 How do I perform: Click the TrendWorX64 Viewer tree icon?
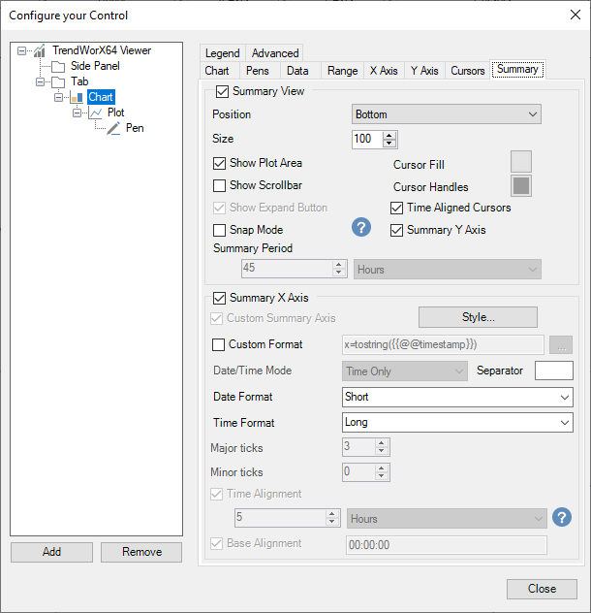39,50
